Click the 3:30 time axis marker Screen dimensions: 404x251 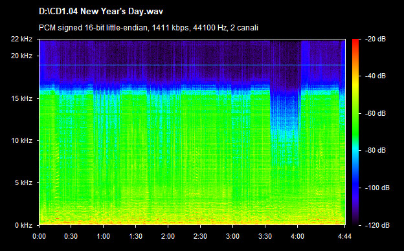(265, 236)
